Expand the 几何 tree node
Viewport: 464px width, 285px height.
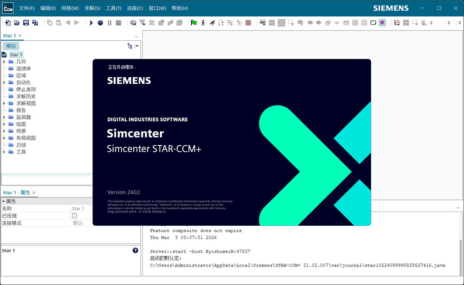4,62
